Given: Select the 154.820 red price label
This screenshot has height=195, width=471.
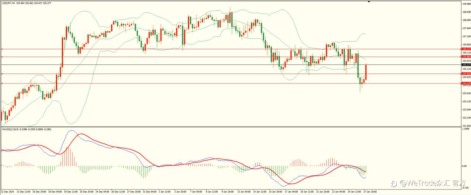Looking at the screenshot, I should click(466, 74).
